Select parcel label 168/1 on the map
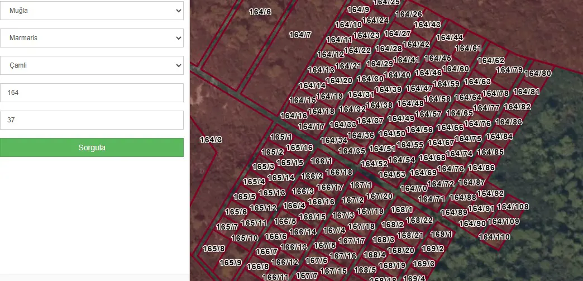This screenshot has width=583, height=281. [402, 209]
